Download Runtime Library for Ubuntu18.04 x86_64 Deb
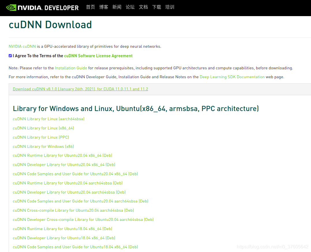Image resolution: width=311 pixels, height=252 pixels. tap(63, 229)
